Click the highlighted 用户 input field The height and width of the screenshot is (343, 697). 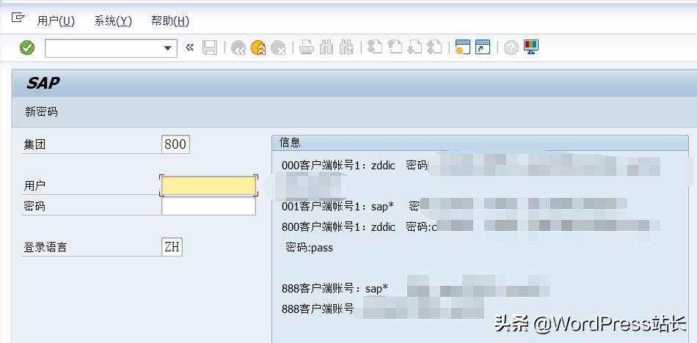coord(208,185)
